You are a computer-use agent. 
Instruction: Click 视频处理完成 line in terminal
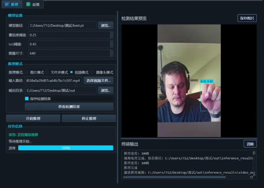[188, 158]
